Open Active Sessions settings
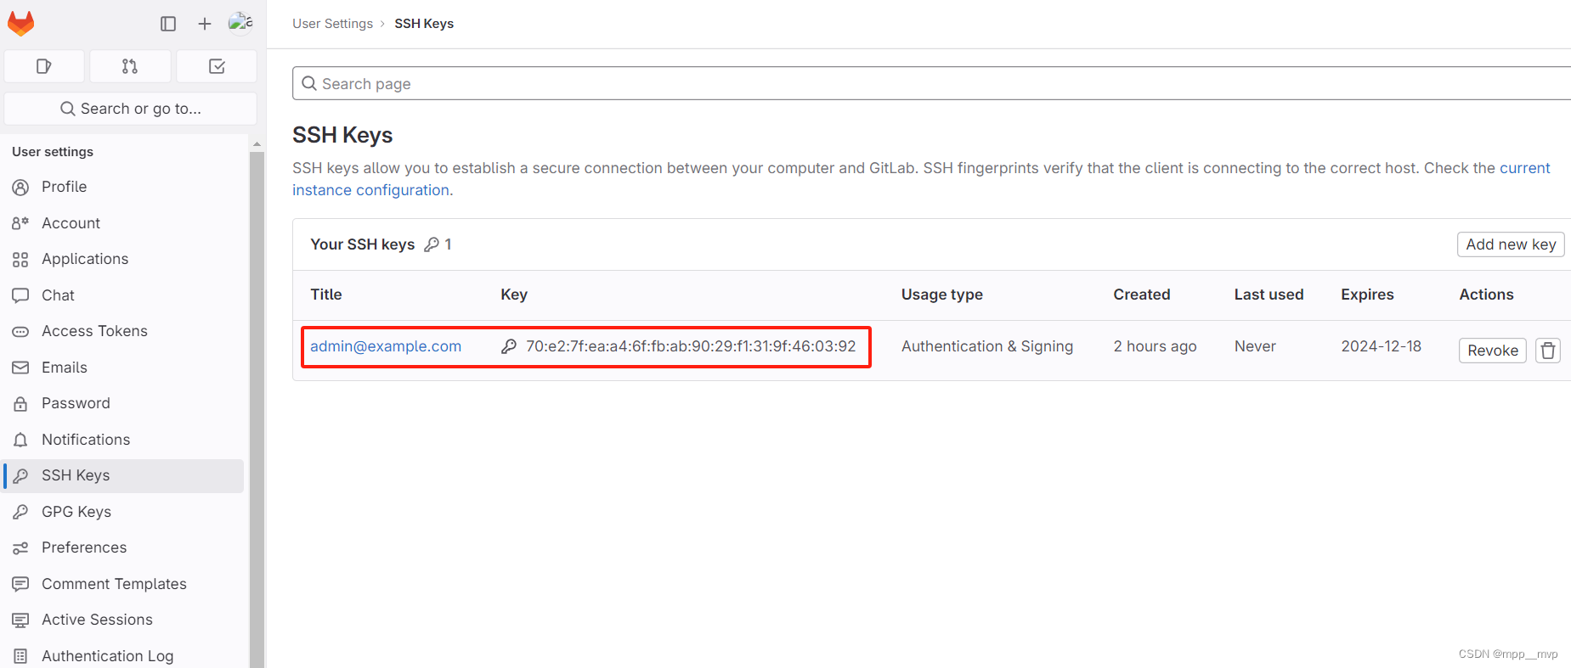The width and height of the screenshot is (1571, 668). pyautogui.click(x=123, y=620)
